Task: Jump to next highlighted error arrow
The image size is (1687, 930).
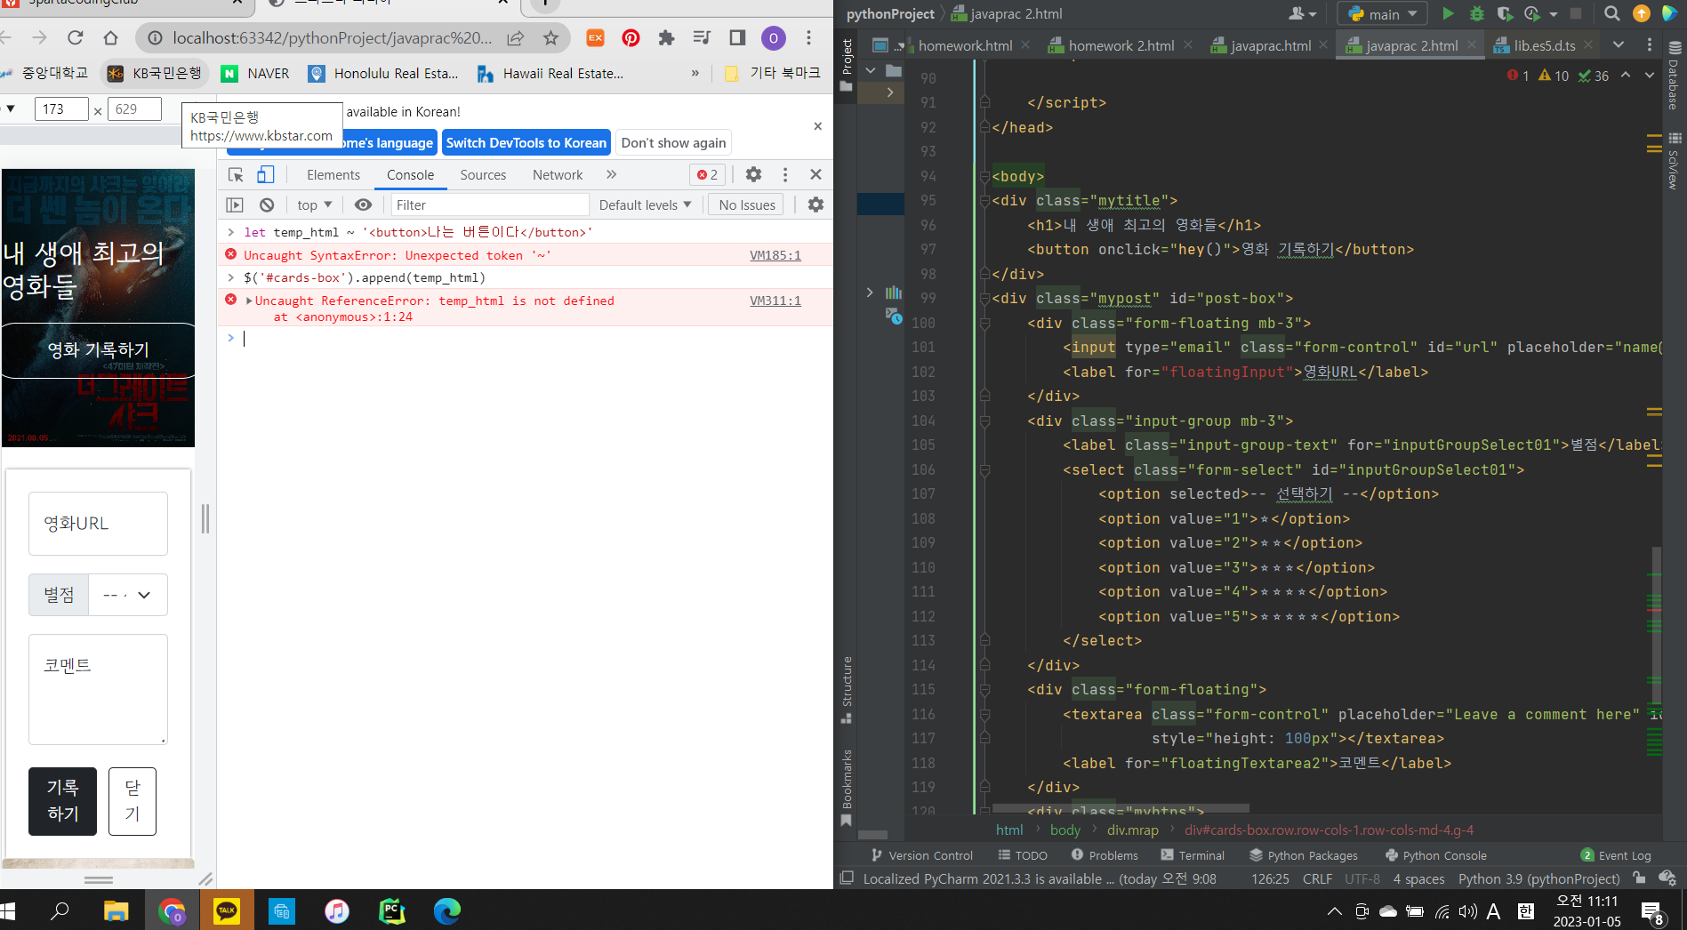Action: click(1650, 76)
